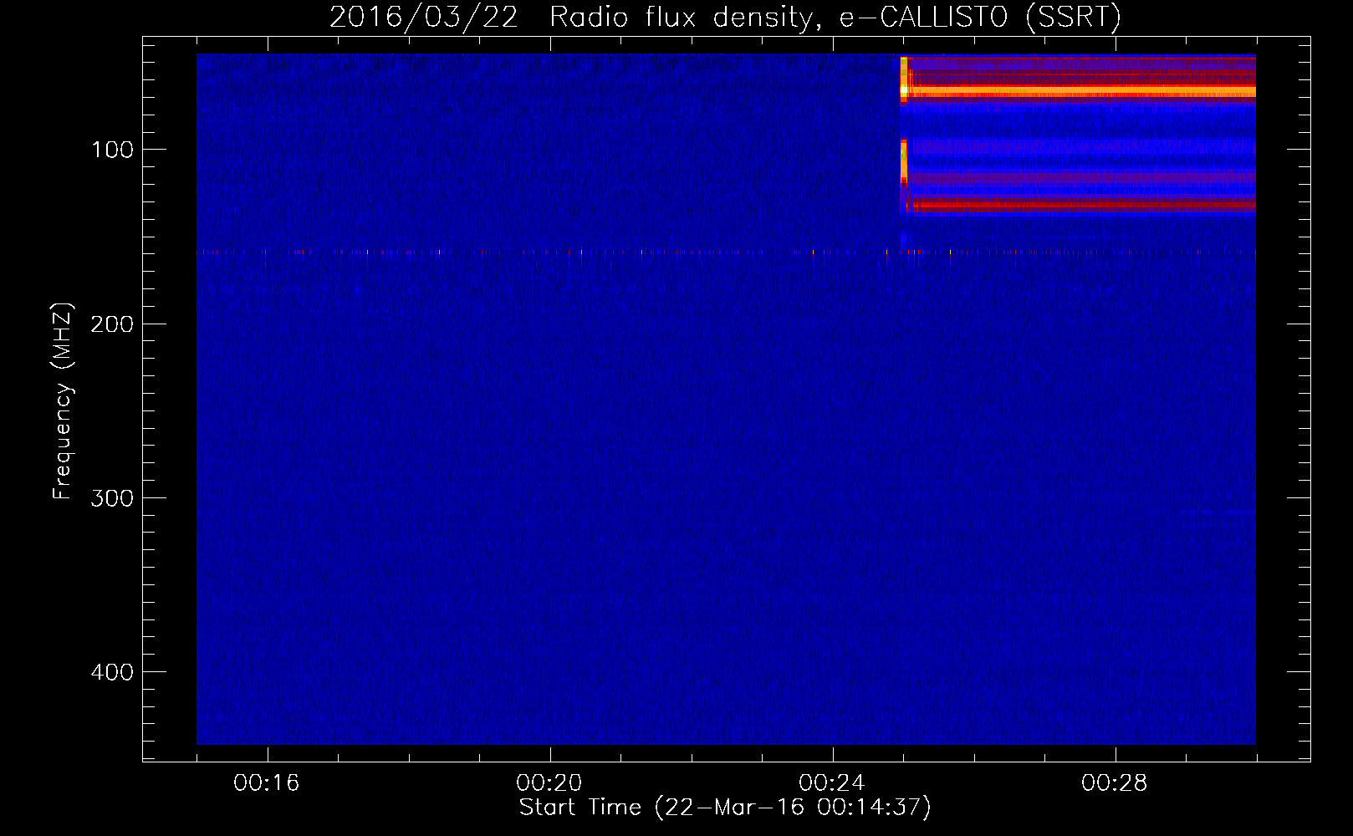Click the plot title '2016/03/22 Radio flux density, e-CALLISTO (SSRT)'
Viewport: 1353px width, 836px height.
(x=725, y=17)
